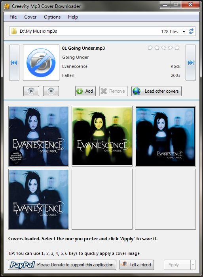The width and height of the screenshot is (203, 277).
Task: Click the app icon in title bar
Action: tap(7, 6)
